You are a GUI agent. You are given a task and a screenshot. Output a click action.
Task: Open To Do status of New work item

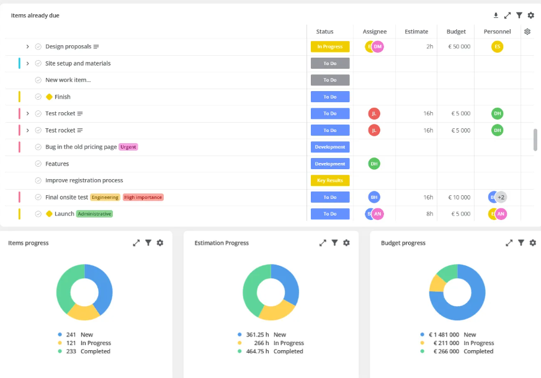330,80
